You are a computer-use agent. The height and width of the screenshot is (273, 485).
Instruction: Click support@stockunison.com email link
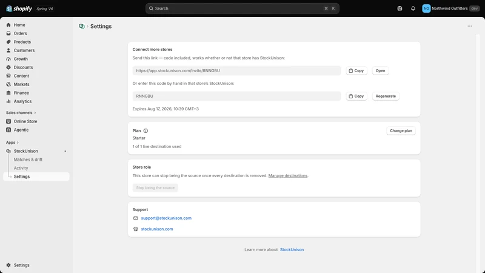166,218
